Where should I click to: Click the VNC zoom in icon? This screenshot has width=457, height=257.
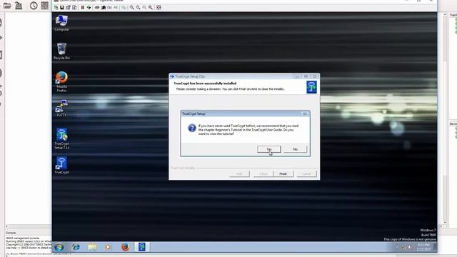coord(131,8)
